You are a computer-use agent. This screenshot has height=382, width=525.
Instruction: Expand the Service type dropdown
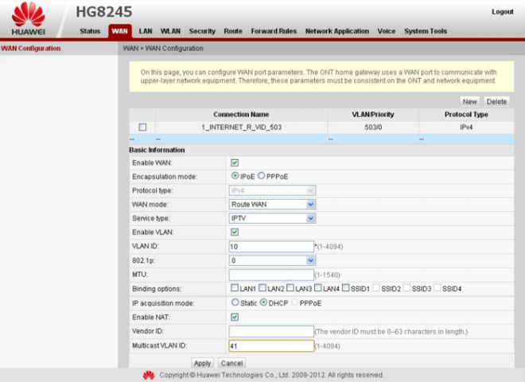[x=272, y=219]
